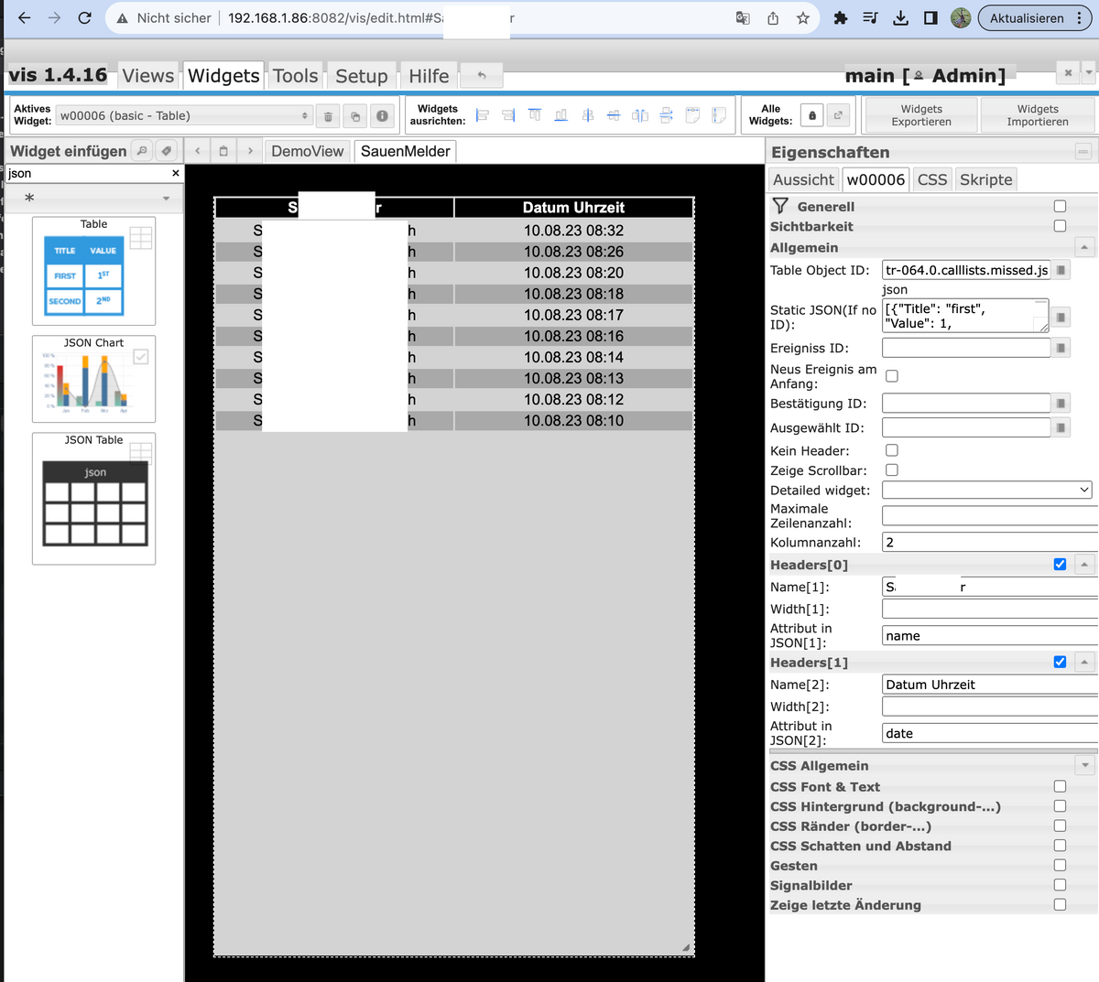The image size is (1099, 982).
Task: Select the JSON Table widget thumbnail
Action: pos(93,499)
